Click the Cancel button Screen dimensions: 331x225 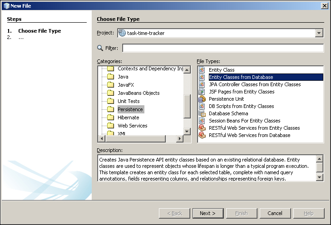[275, 213]
